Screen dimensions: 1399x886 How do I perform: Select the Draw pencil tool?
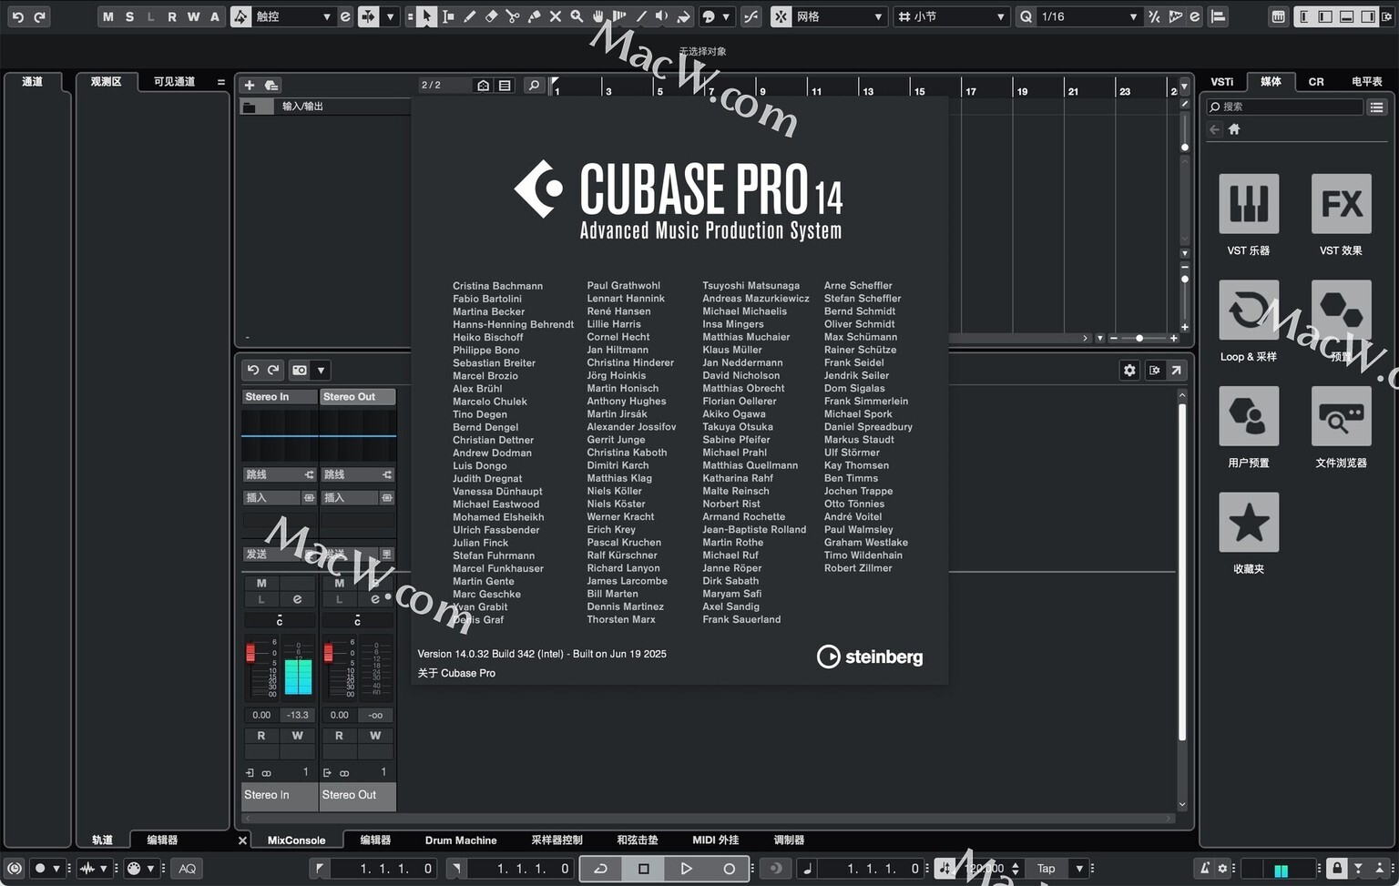(470, 16)
